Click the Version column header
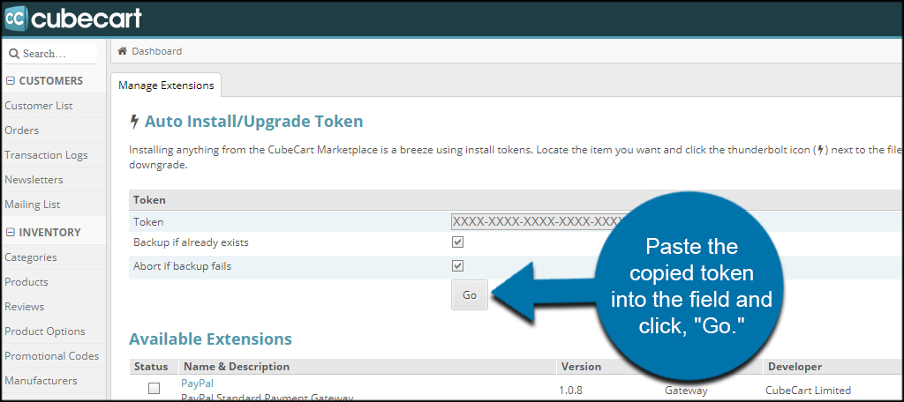This screenshot has height=402, width=904. click(580, 367)
